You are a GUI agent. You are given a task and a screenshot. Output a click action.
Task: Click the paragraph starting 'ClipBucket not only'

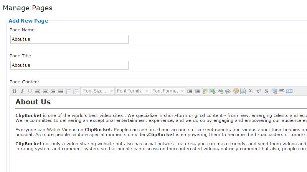click(x=161, y=146)
